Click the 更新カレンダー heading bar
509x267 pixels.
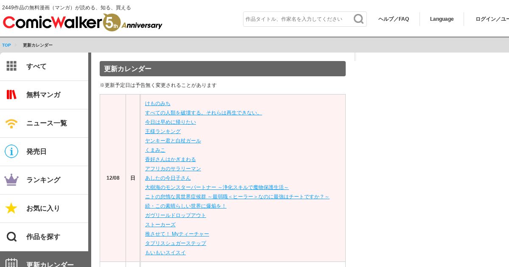pyautogui.click(x=223, y=69)
